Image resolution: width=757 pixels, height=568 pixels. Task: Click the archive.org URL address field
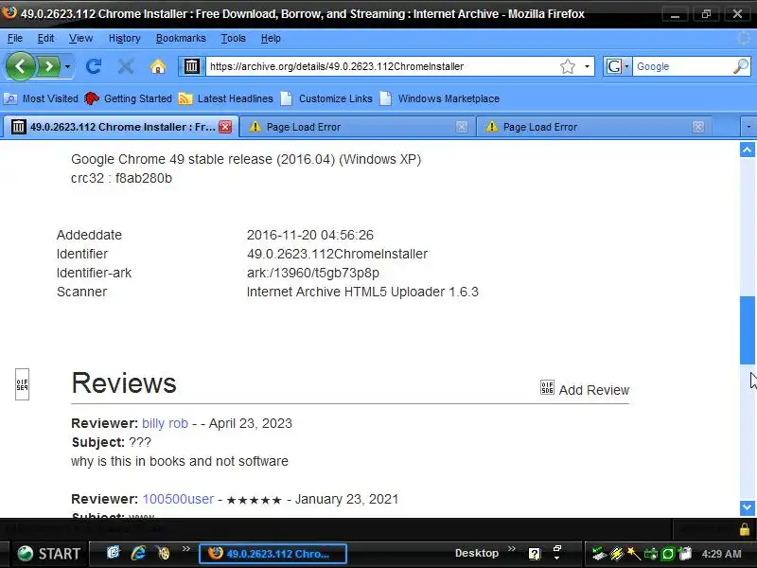point(381,66)
